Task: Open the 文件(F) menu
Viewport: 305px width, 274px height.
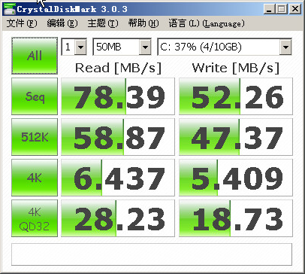Action: 22,23
